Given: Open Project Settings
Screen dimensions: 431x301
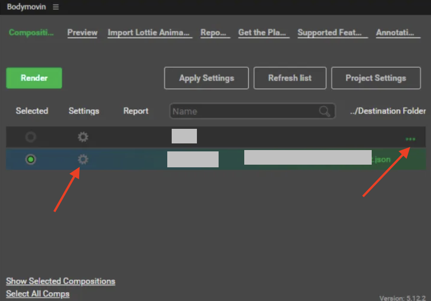Looking at the screenshot, I should pos(376,78).
